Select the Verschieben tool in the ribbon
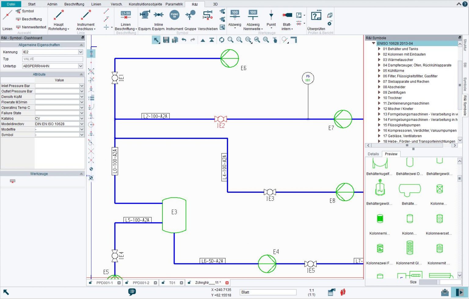This screenshot has height=299, width=469. click(x=208, y=18)
